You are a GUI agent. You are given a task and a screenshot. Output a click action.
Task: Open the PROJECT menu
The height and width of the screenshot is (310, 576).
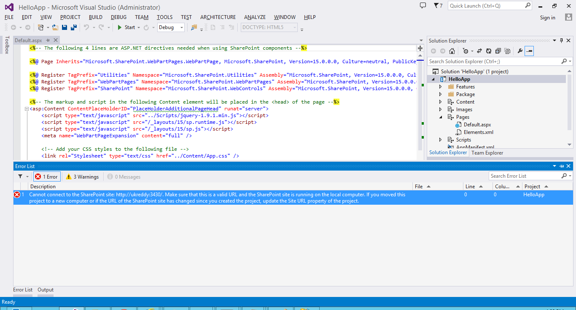pos(70,17)
